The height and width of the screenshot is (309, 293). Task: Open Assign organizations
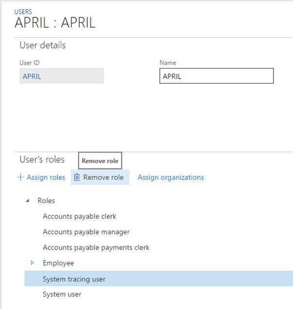[171, 177]
